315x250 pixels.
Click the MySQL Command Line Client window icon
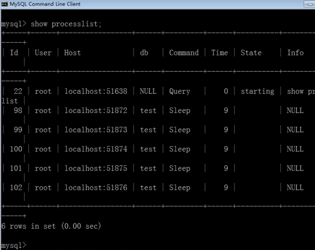[x=4, y=4]
